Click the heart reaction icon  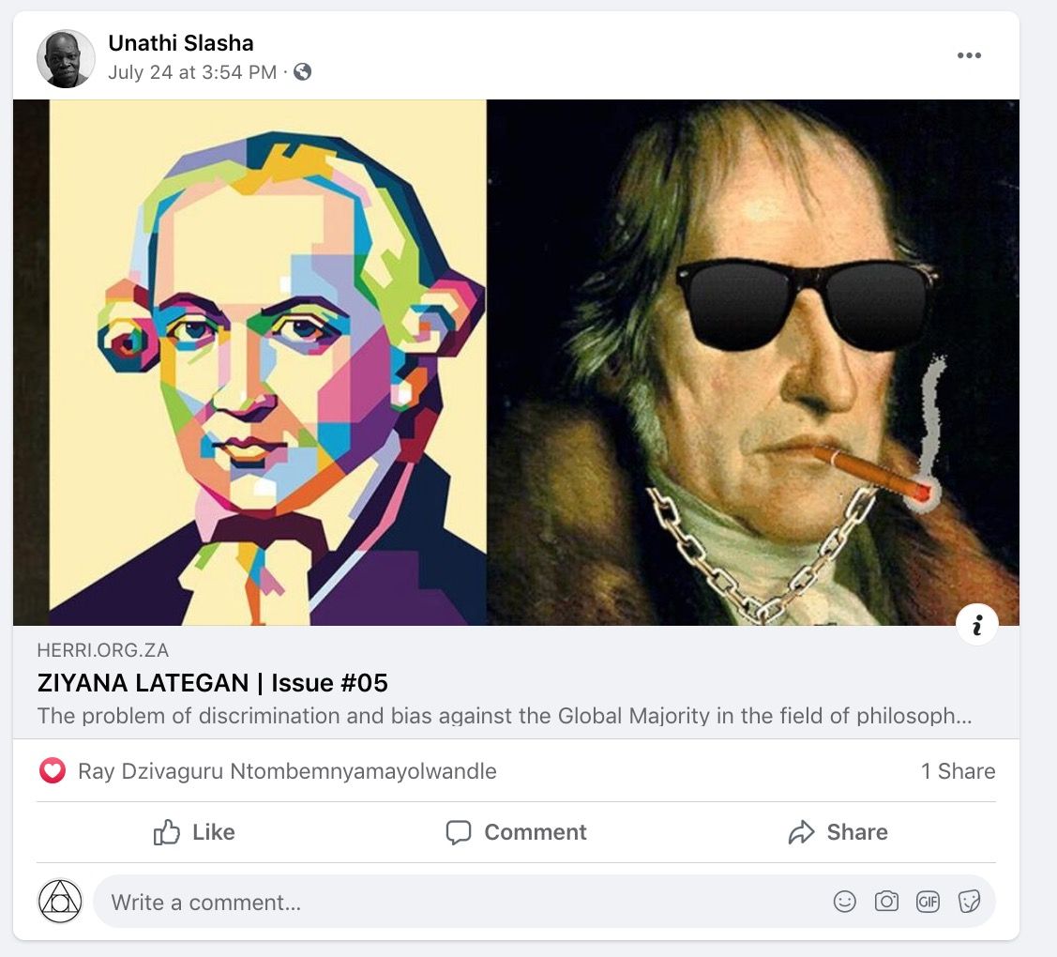pyautogui.click(x=53, y=771)
